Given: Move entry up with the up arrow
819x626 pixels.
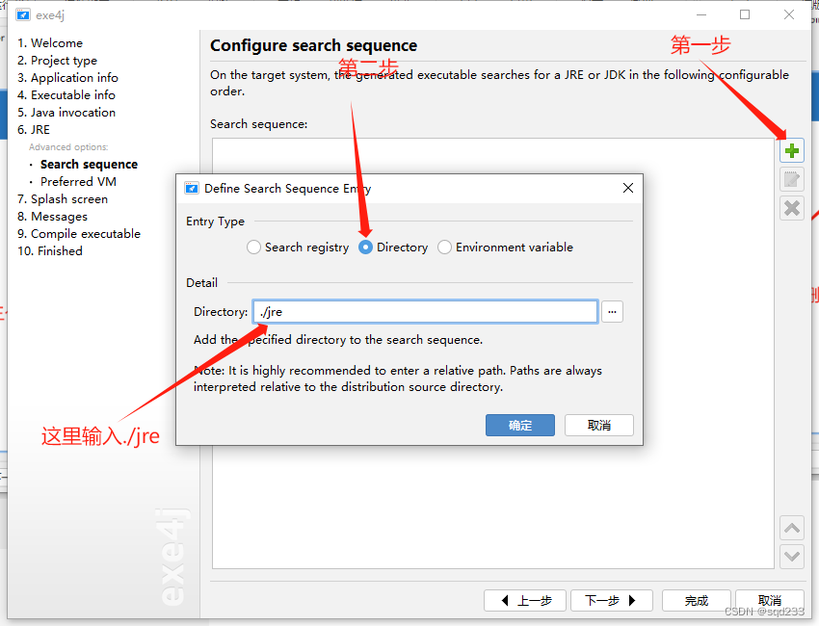Looking at the screenshot, I should pyautogui.click(x=791, y=528).
